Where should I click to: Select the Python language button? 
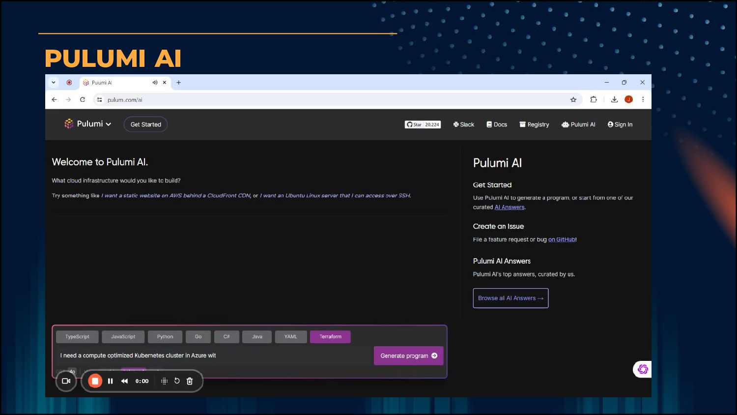(165, 337)
